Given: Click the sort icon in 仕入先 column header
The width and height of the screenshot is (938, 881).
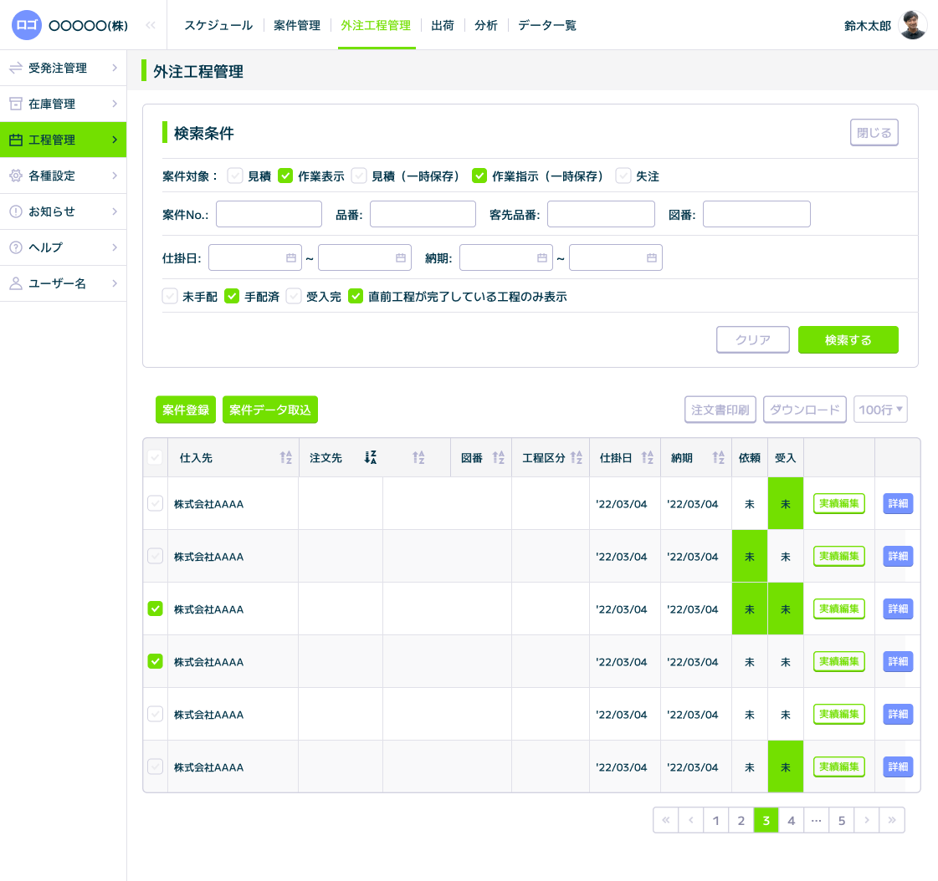Looking at the screenshot, I should [285, 458].
